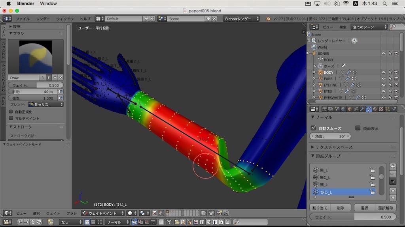405x227 pixels.
Task: Click the 選択解除 button
Action: click(385, 208)
